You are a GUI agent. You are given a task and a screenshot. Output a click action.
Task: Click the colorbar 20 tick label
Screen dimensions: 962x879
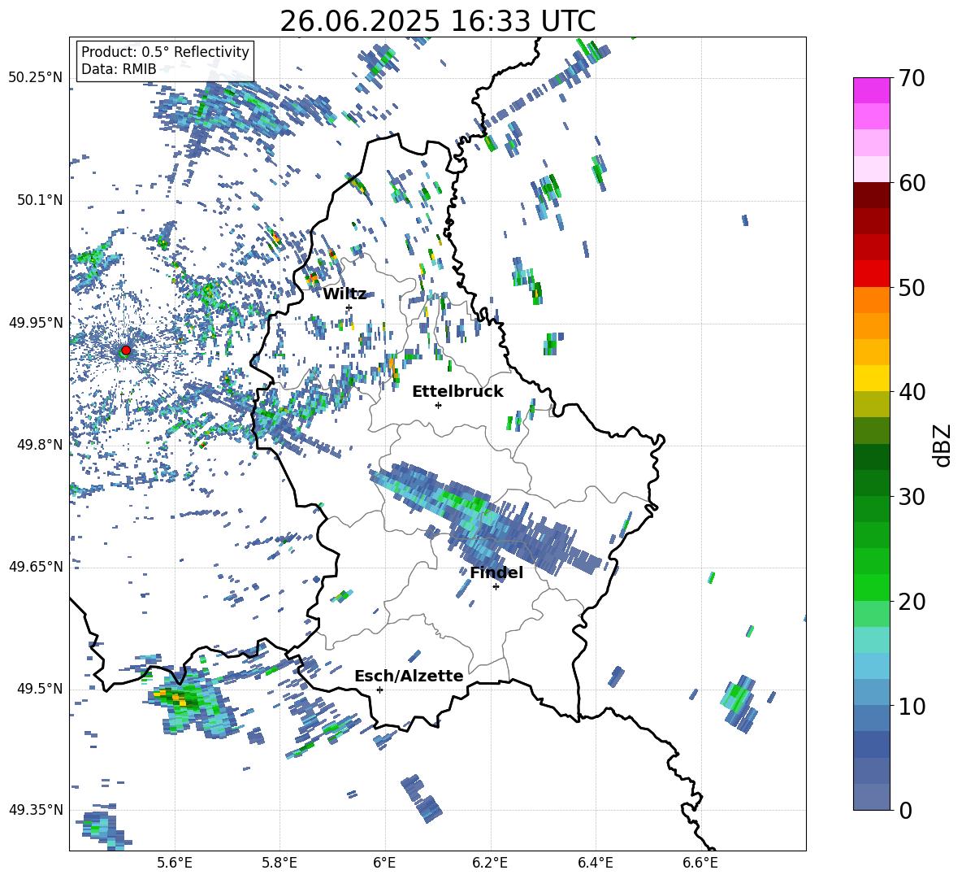(x=912, y=602)
